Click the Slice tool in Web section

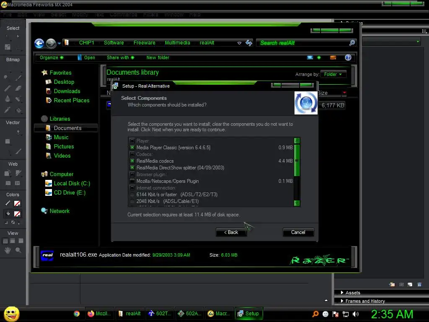18,173
